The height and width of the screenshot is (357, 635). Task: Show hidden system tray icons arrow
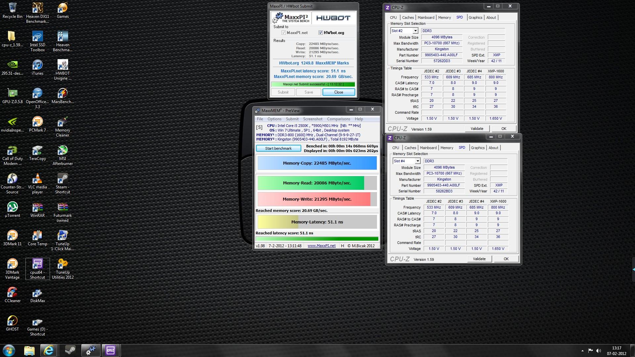pos(582,351)
